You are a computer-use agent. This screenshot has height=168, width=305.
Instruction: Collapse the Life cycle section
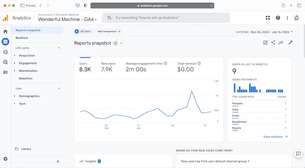tap(59, 48)
